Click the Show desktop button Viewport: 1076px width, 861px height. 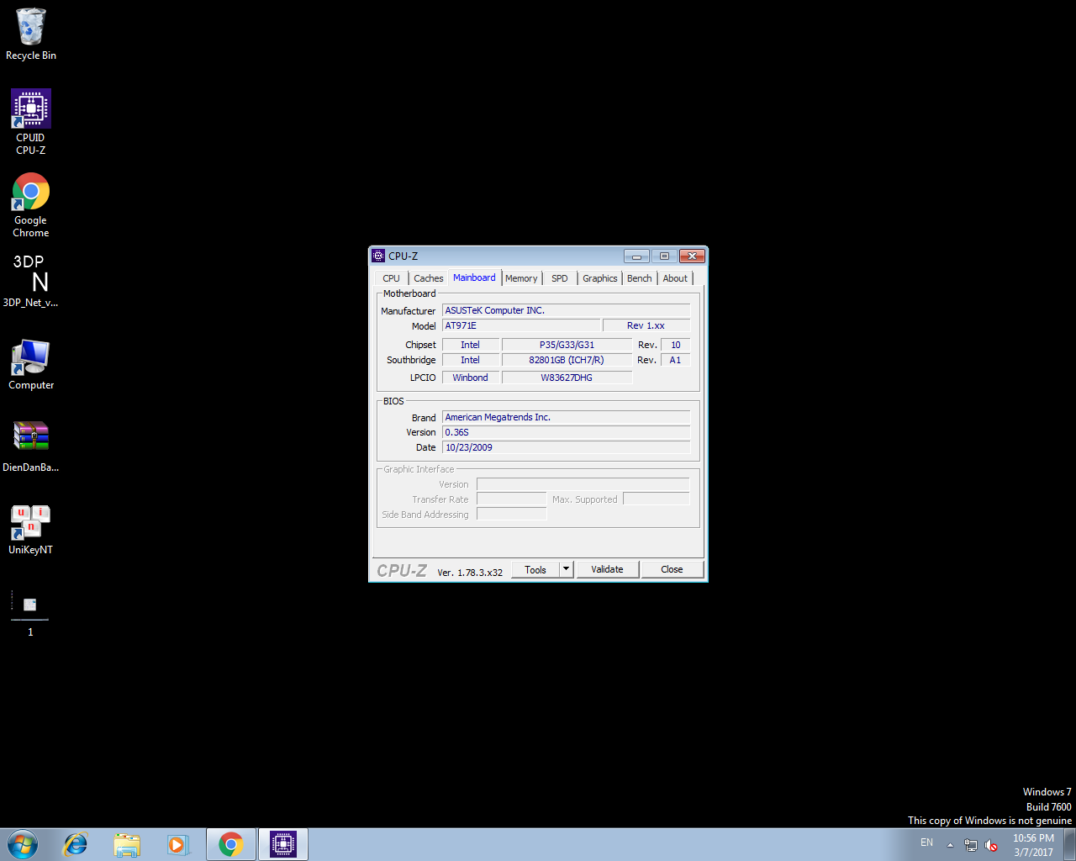pyautogui.click(x=1070, y=844)
